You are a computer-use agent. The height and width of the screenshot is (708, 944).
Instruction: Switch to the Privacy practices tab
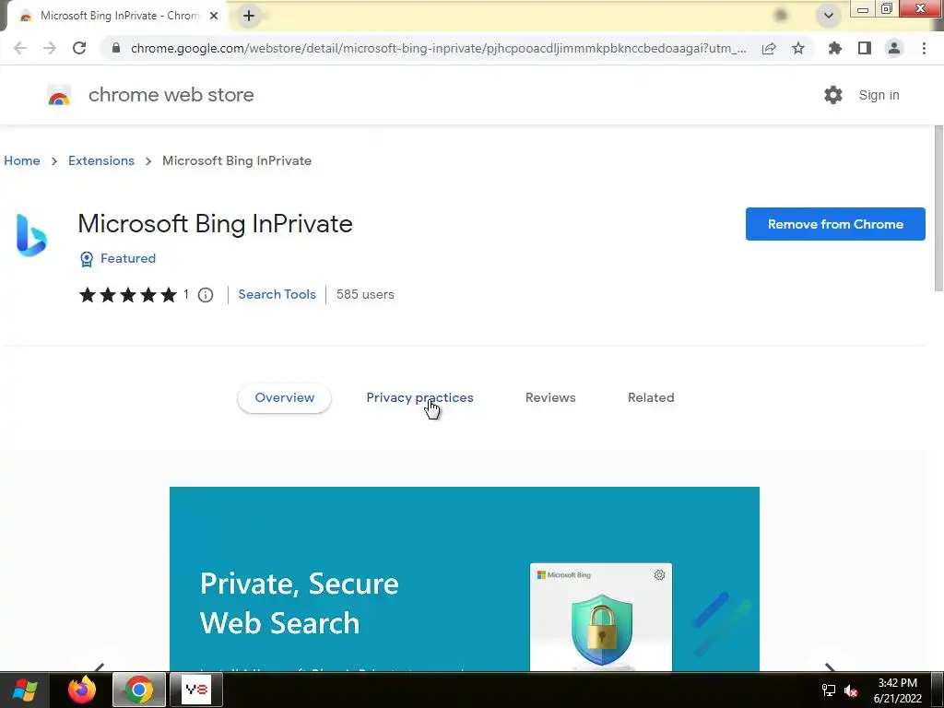tap(419, 398)
